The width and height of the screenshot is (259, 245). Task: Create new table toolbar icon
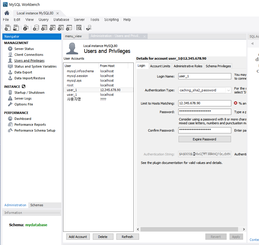tap(44, 28)
